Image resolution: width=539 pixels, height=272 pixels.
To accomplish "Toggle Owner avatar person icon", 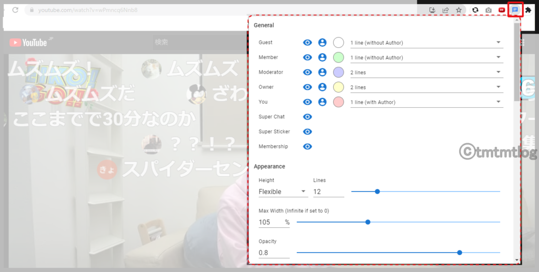I will (x=322, y=87).
